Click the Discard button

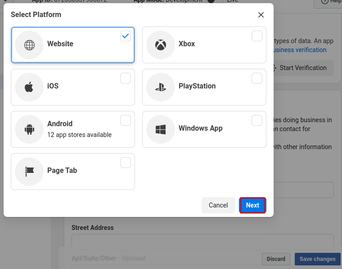click(x=276, y=259)
